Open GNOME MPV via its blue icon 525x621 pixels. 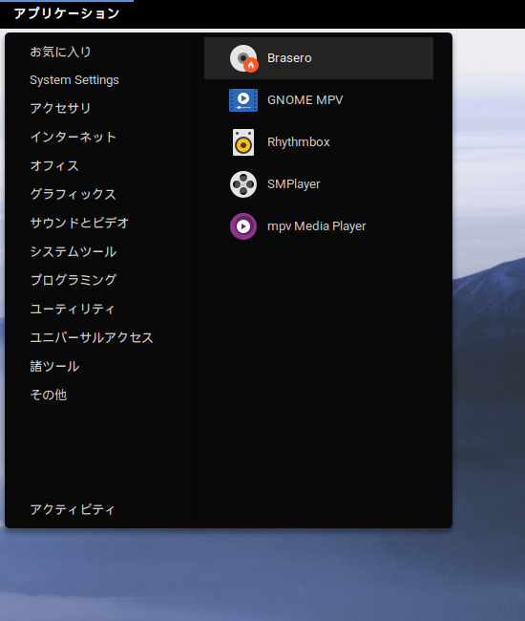coord(243,100)
